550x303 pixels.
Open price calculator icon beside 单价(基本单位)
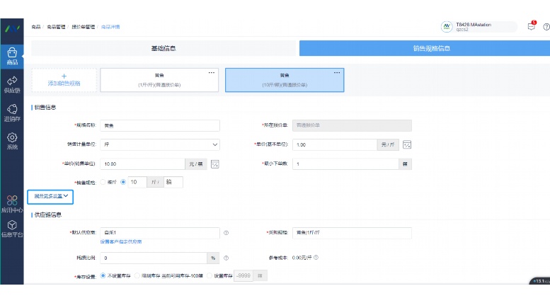click(x=407, y=144)
